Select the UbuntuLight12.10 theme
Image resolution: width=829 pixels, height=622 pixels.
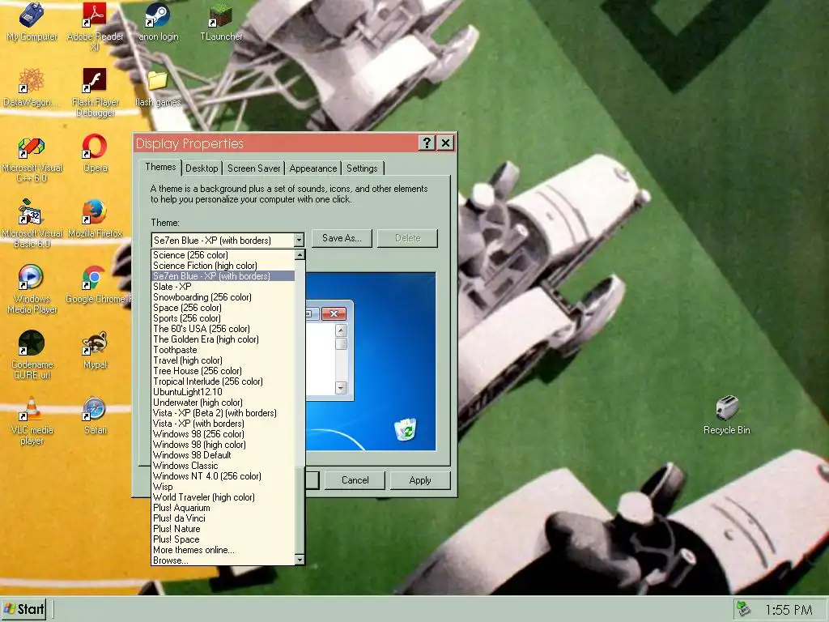223,392
